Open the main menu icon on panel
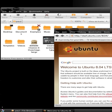 [x=3, y=111]
